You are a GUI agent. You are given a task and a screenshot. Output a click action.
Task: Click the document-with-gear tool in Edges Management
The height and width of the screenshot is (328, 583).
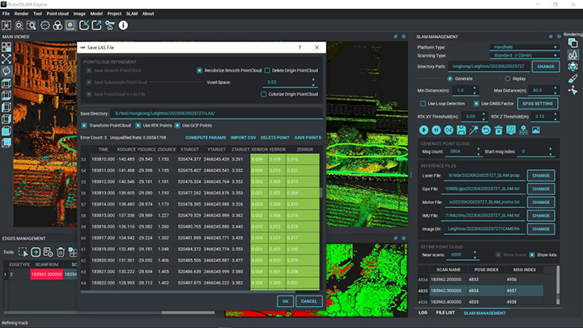point(48,252)
